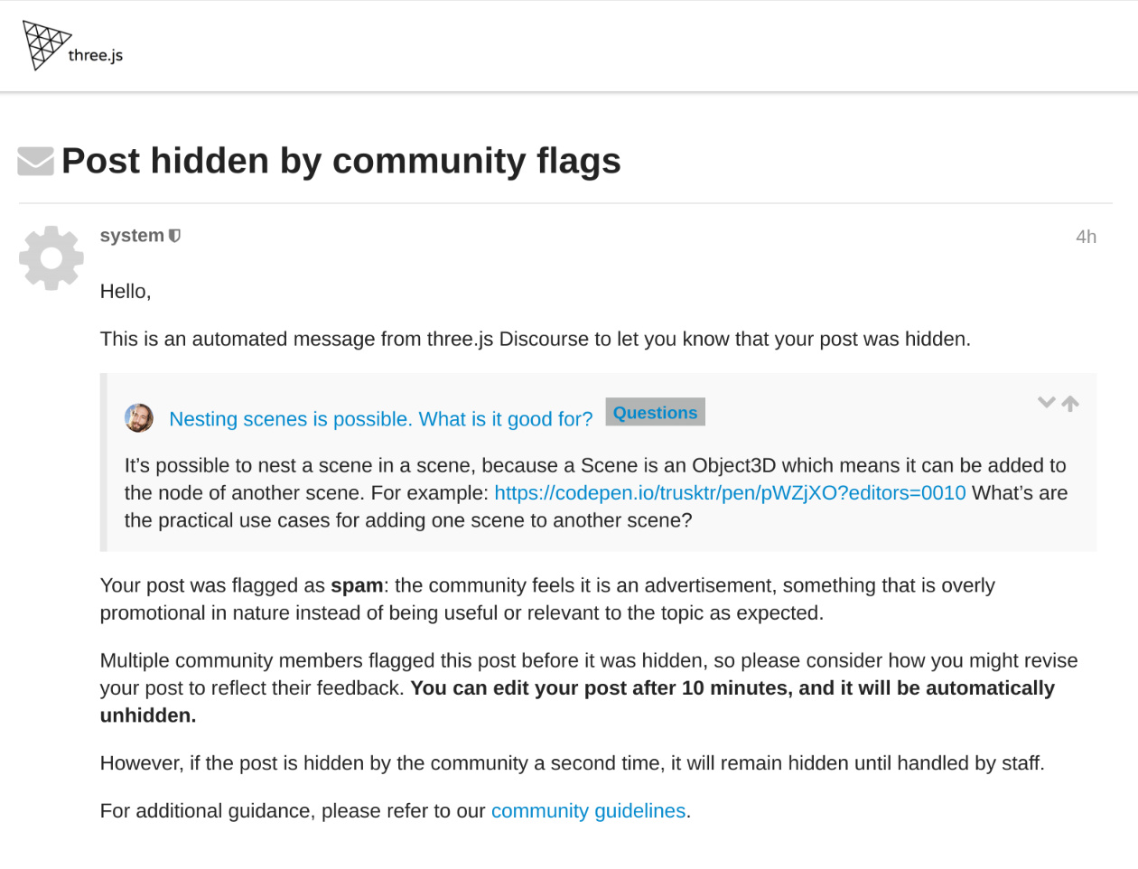Screen dimensions: 1138x869
Task: Click the paragraph beginning "However, if the post"
Action: 572,763
